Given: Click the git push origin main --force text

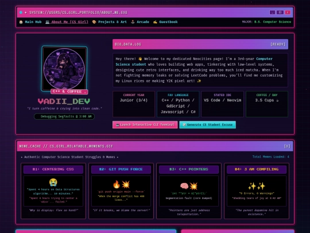Looking at the screenshot, I should click(x=121, y=192).
